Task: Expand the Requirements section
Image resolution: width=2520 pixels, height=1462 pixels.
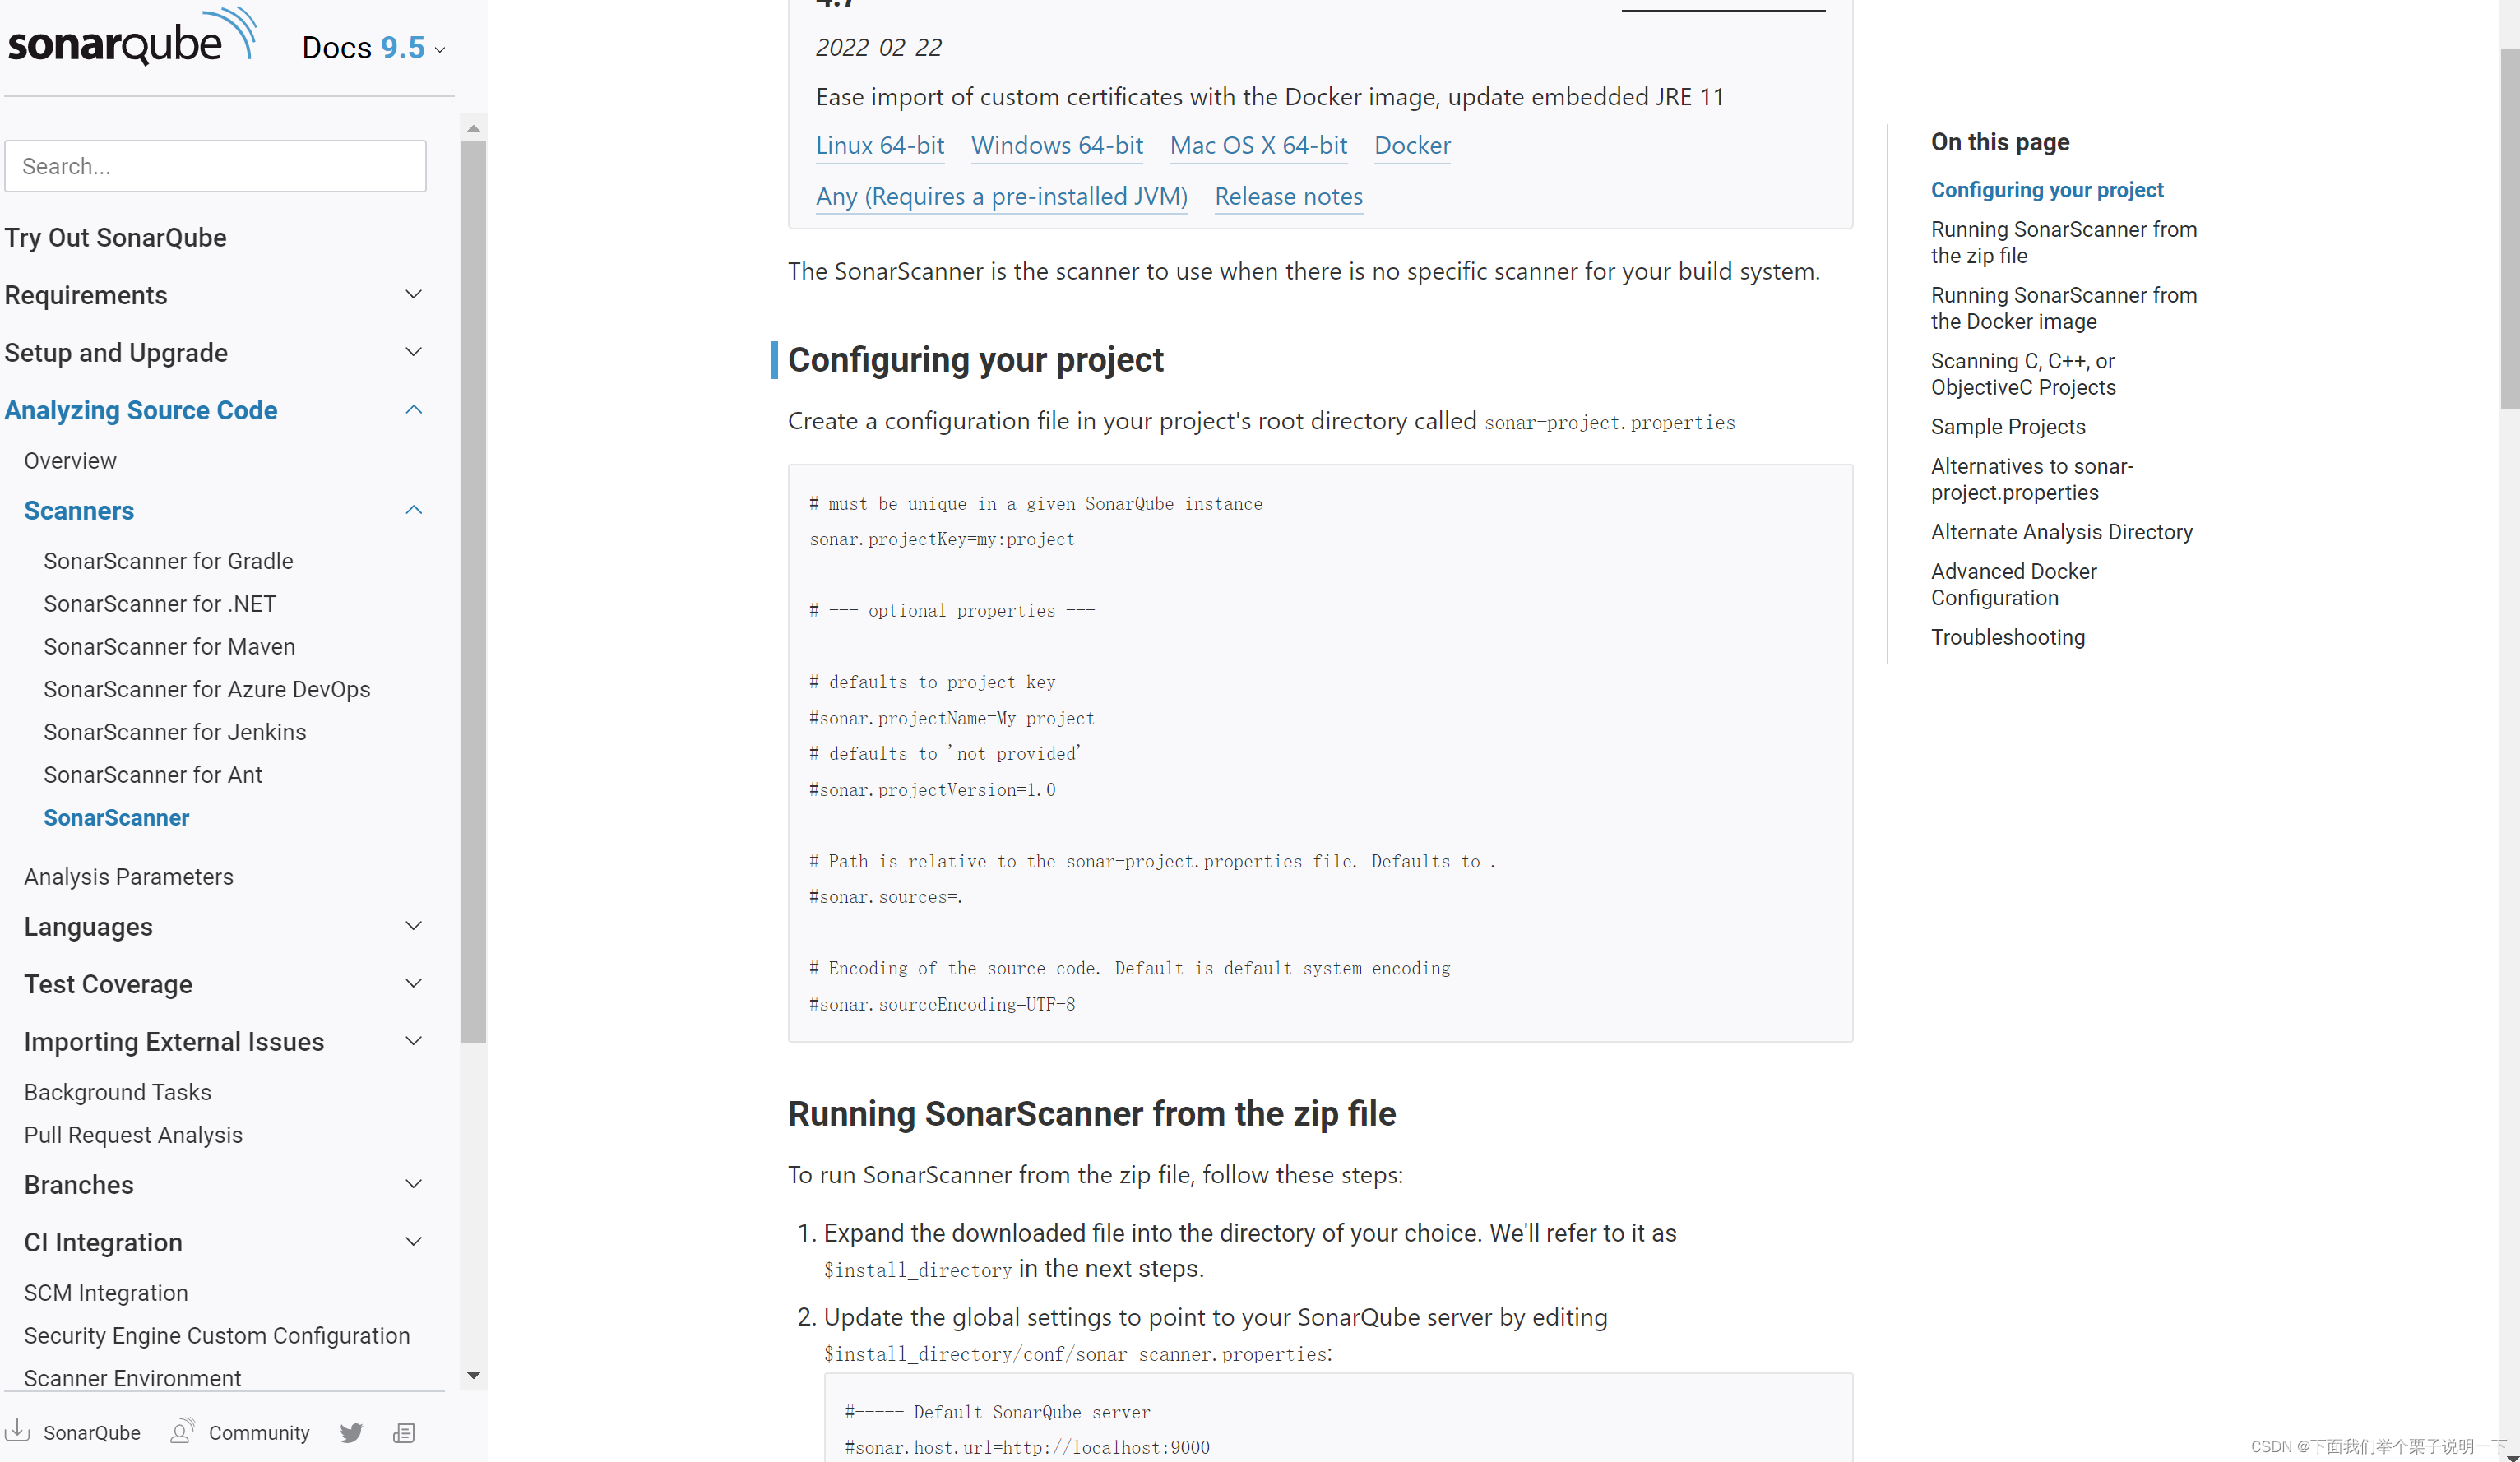Action: click(x=415, y=296)
